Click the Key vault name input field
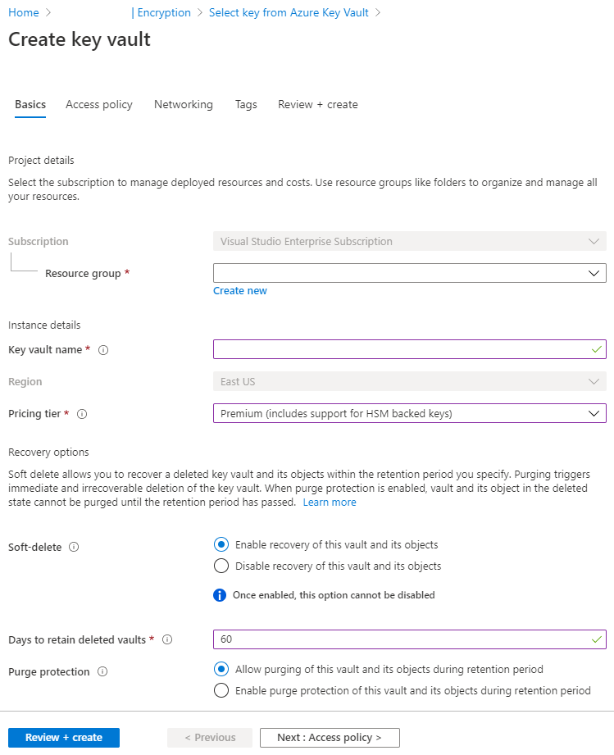This screenshot has width=614, height=755. pos(402,350)
